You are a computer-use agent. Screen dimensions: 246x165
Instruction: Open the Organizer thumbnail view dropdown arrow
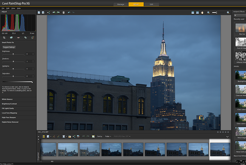[x=51, y=137]
